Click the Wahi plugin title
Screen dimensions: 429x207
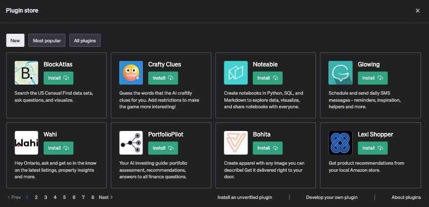(50, 134)
